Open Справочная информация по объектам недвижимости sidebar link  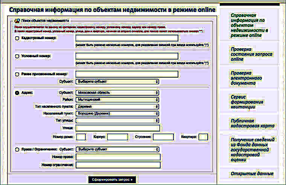249,25
